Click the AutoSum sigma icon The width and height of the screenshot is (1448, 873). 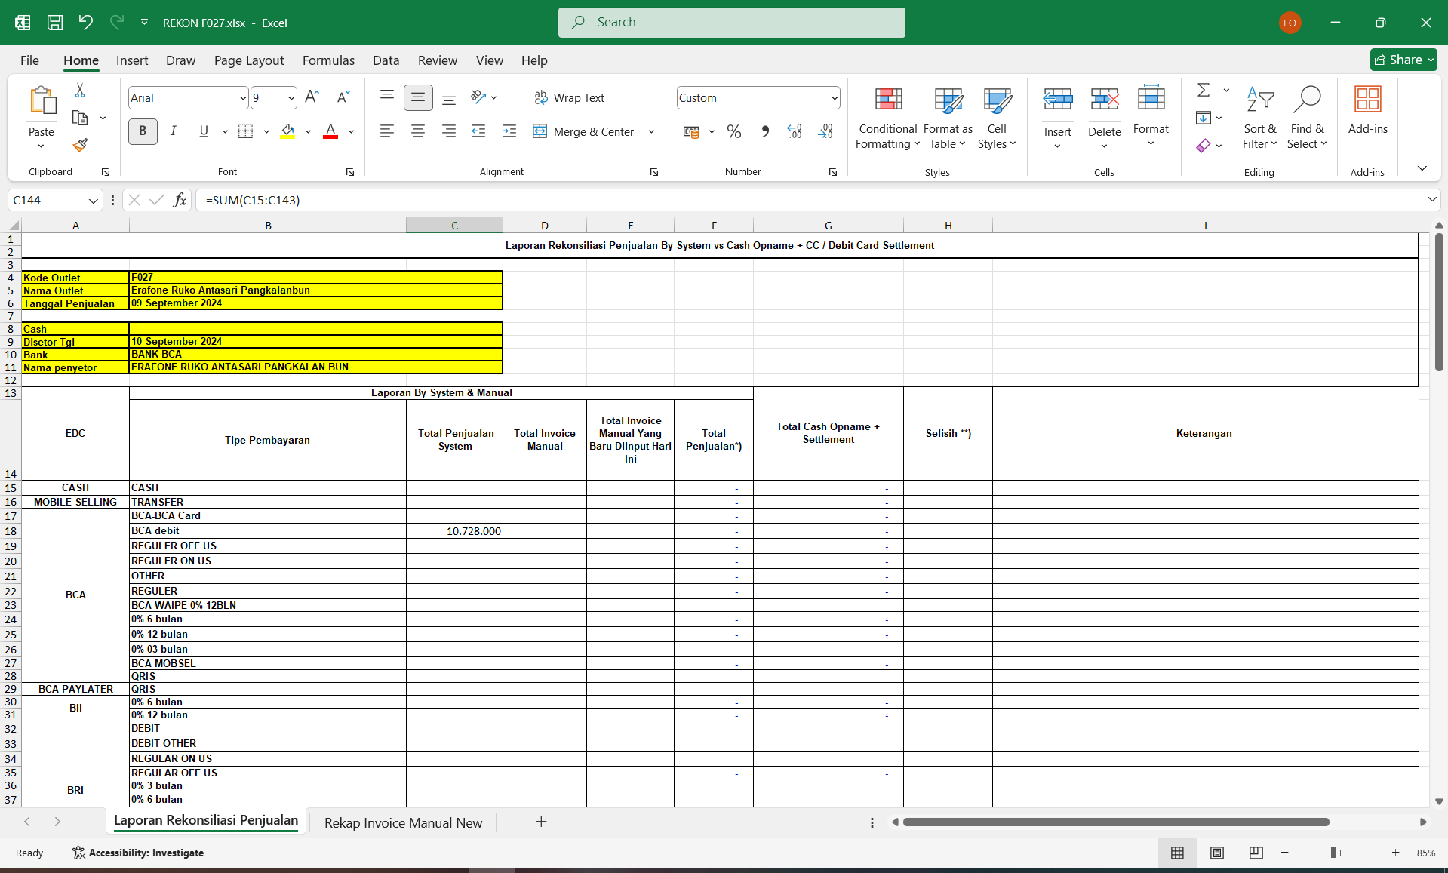(x=1204, y=91)
